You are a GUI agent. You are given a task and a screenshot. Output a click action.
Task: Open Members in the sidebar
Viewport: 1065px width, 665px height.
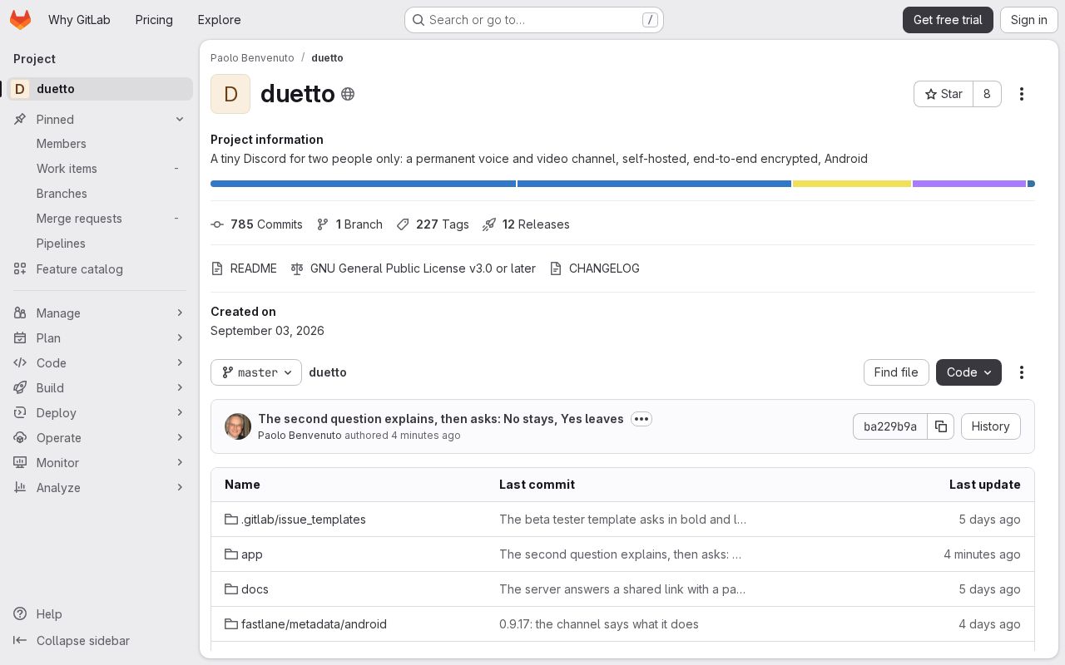pos(100,144)
